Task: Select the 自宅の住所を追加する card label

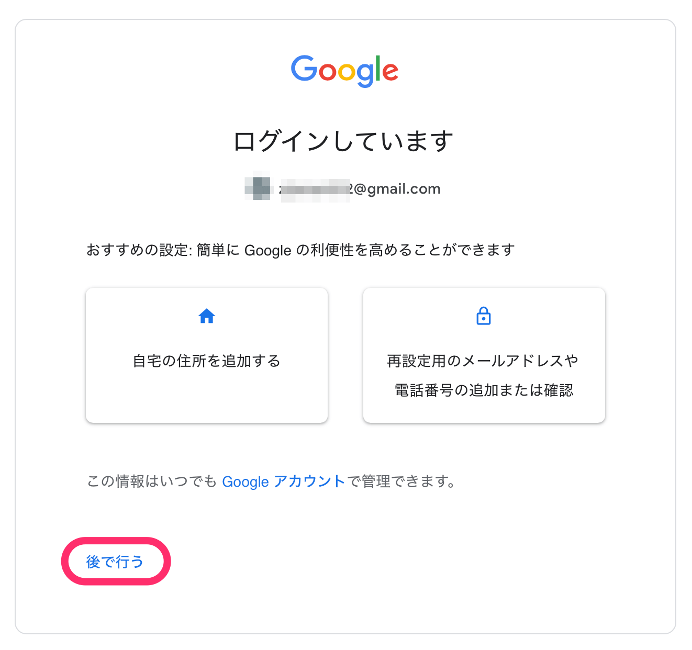Action: pos(207,361)
